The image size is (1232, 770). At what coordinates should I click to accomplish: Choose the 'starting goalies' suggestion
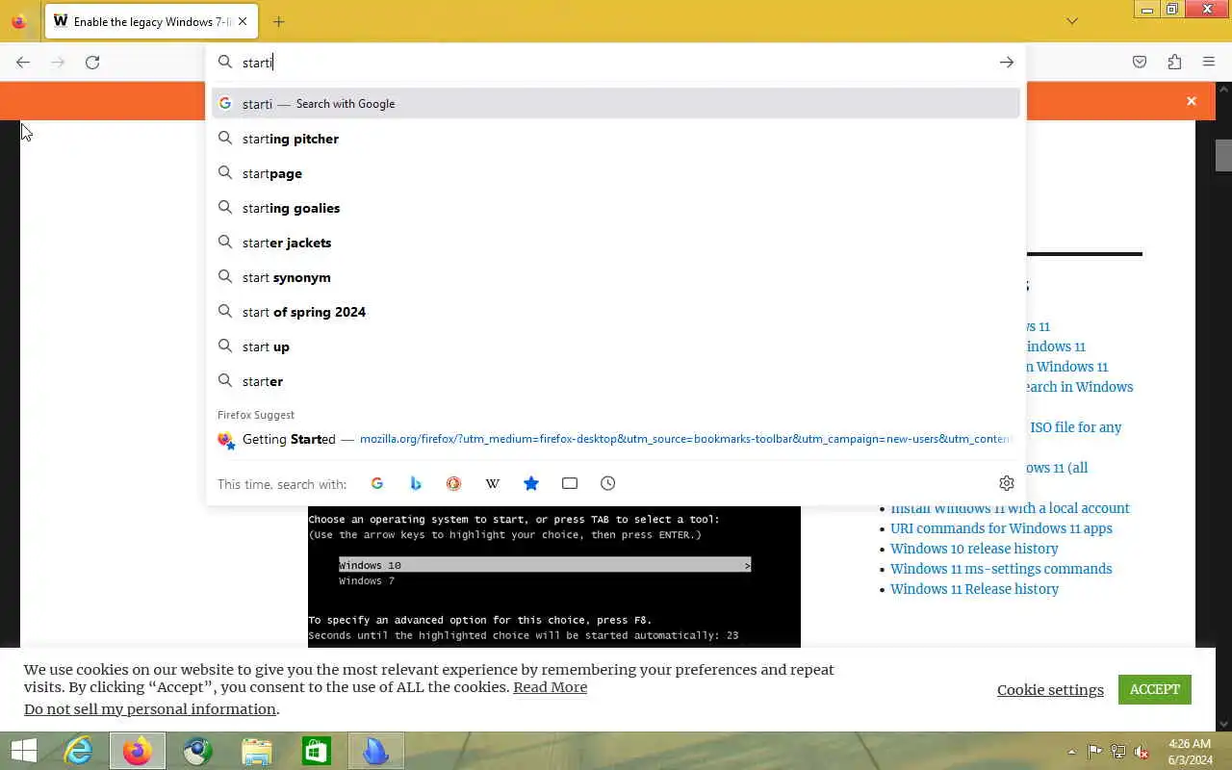click(616, 208)
